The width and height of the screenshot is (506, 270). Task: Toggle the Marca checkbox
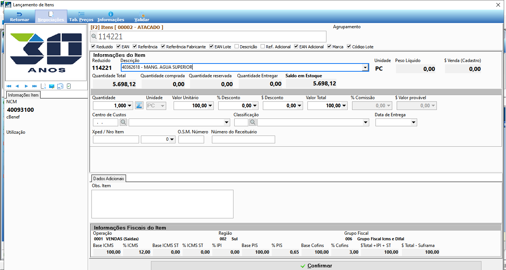click(x=329, y=47)
